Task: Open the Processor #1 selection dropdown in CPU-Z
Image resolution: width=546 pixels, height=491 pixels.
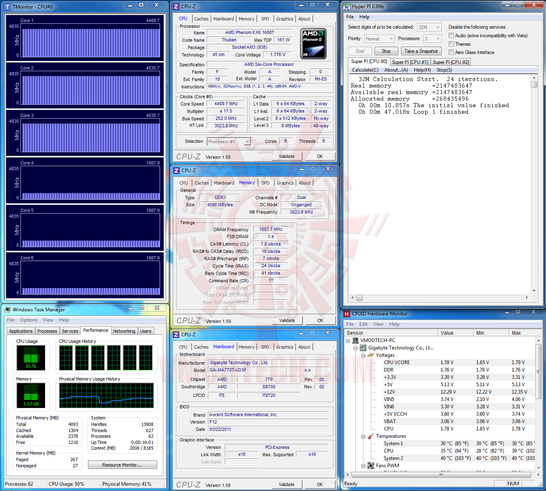Action: pyautogui.click(x=228, y=142)
